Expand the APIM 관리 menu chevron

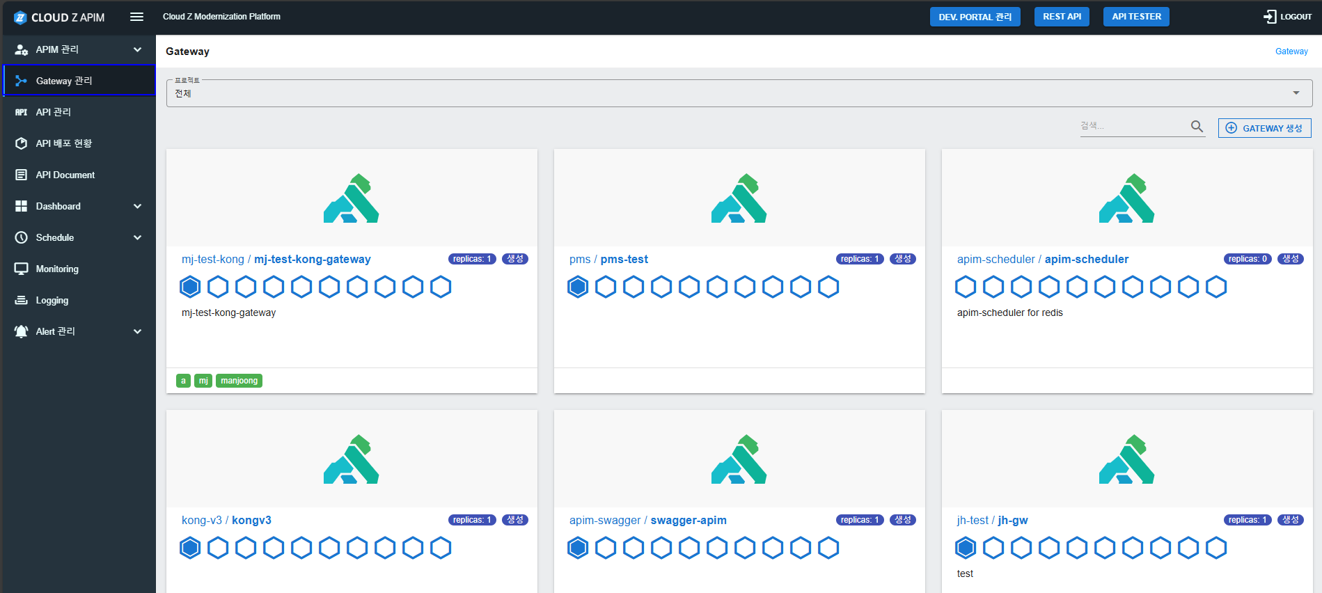137,49
